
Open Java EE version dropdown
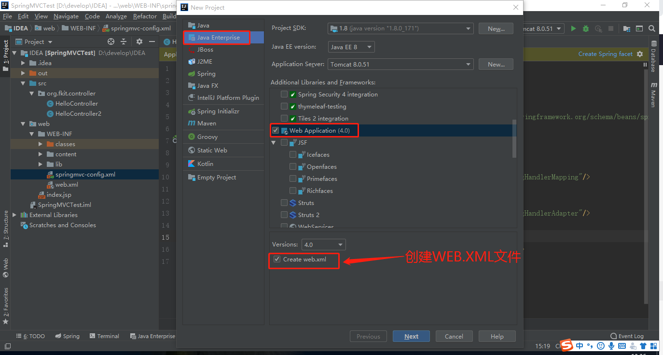point(351,47)
